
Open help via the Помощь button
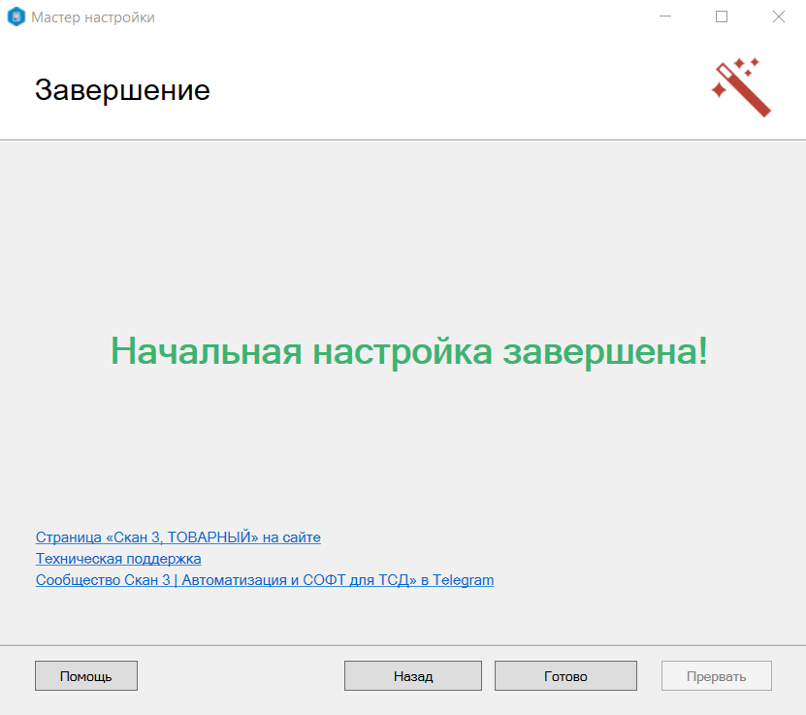86,675
